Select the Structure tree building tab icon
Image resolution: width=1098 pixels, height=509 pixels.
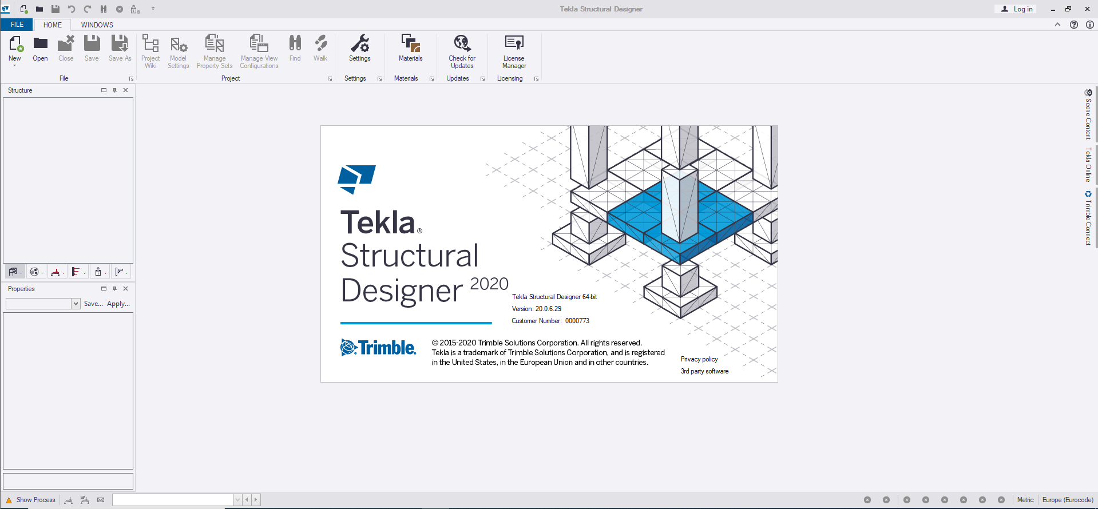point(14,272)
